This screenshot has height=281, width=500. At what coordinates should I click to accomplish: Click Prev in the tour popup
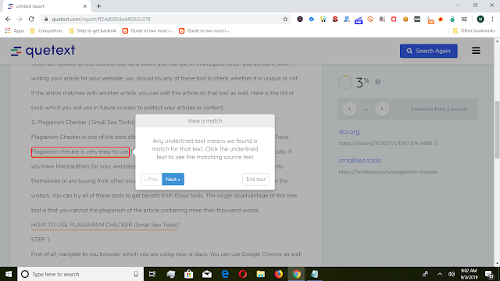pos(151,180)
